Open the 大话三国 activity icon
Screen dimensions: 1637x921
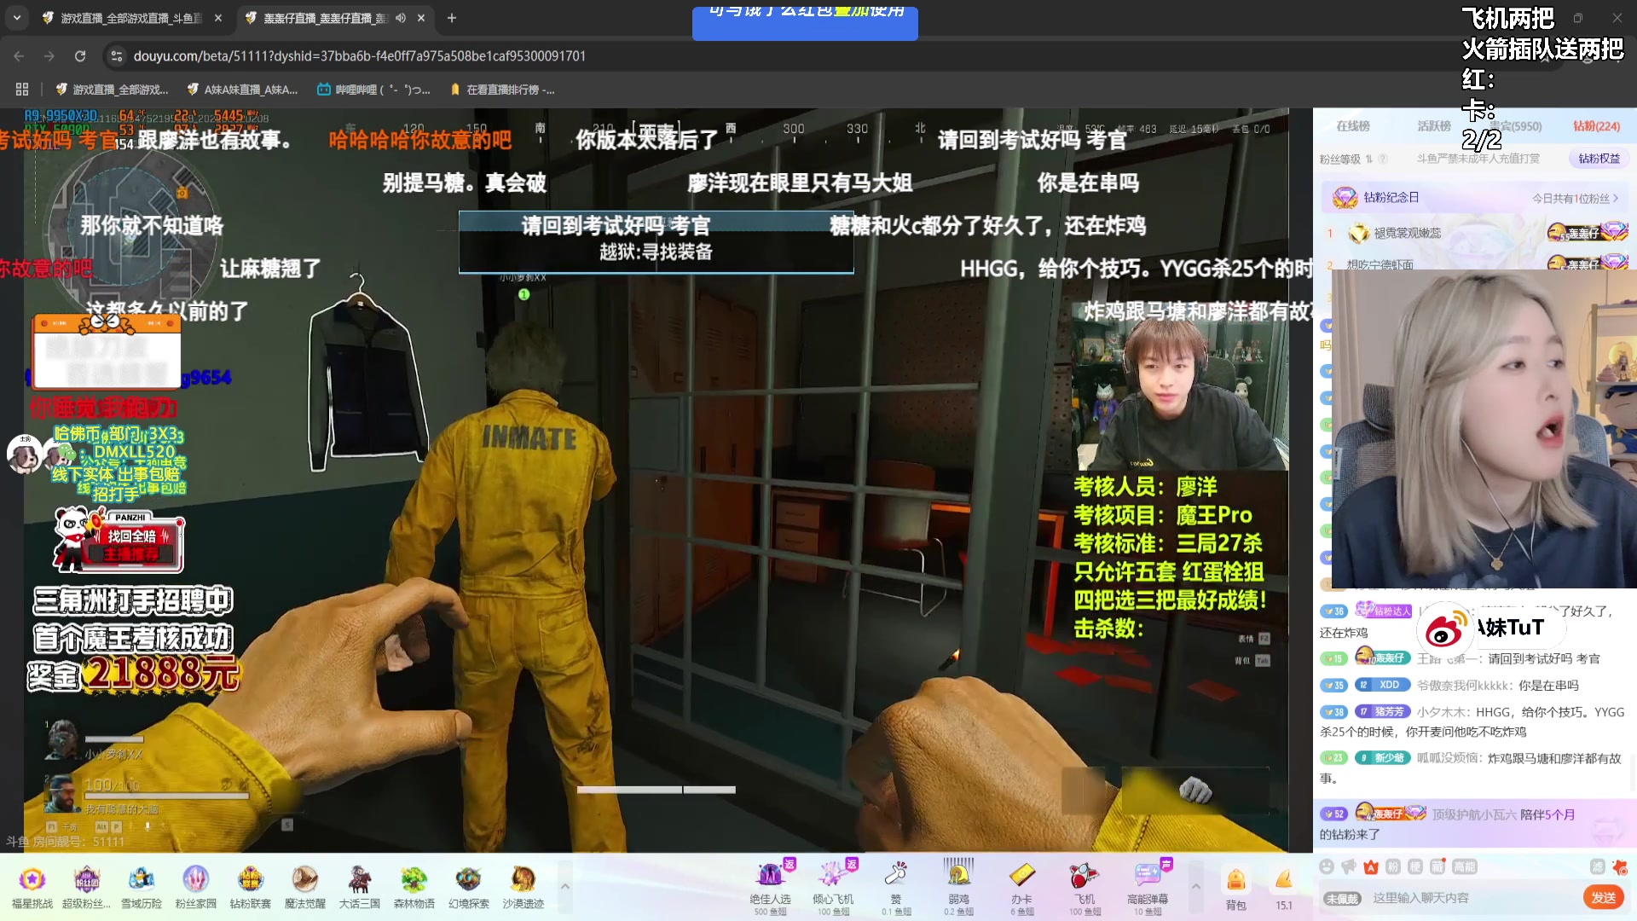point(359,887)
